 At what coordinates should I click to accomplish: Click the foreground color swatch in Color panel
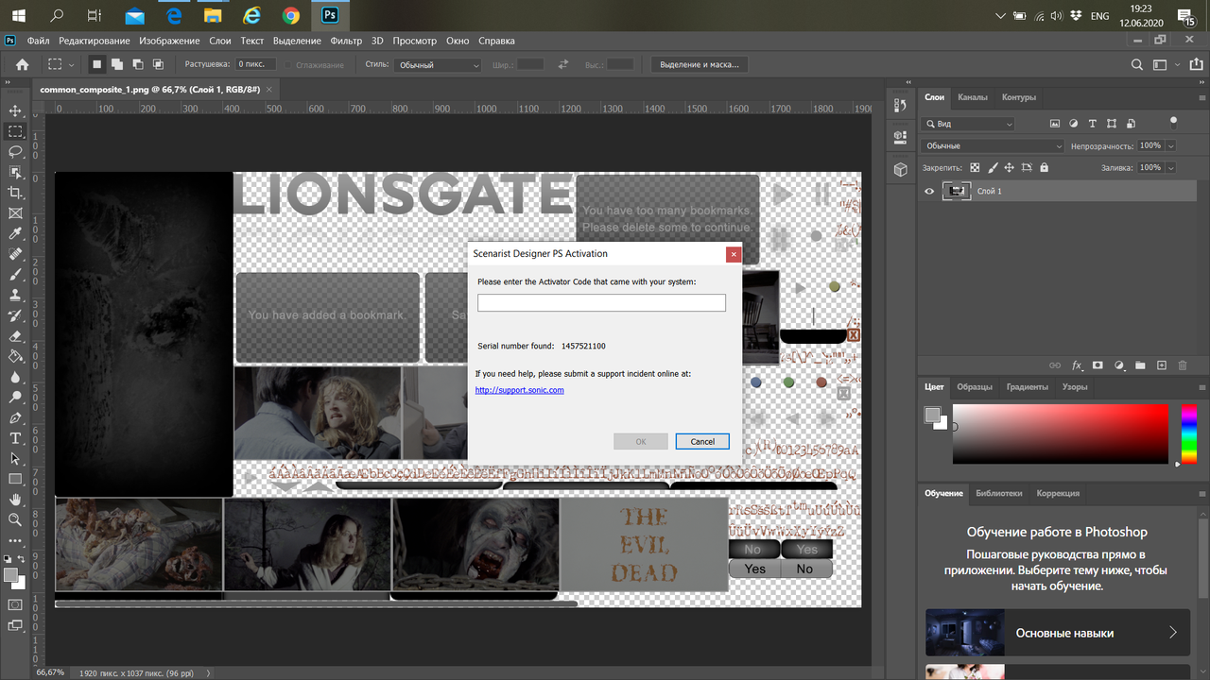coord(932,415)
